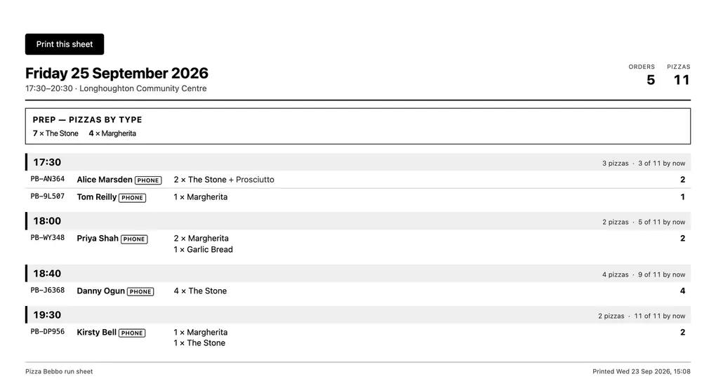This screenshot has height=386, width=716.
Task: Click the Print this sheet button
Action: (65, 44)
